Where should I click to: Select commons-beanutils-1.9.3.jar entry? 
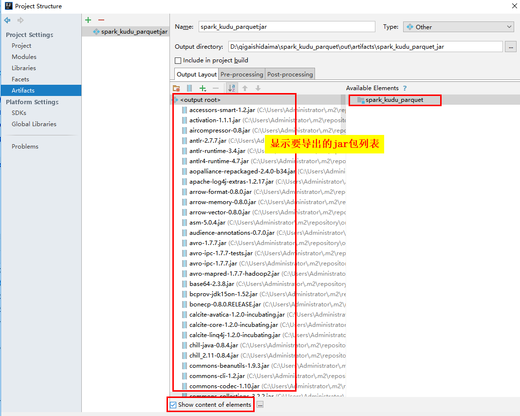tap(229, 366)
